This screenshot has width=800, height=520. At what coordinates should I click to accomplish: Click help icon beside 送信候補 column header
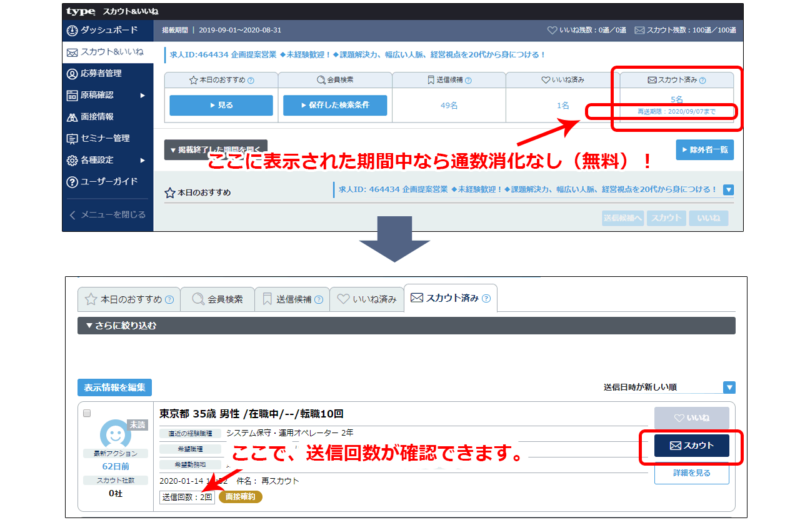click(x=469, y=81)
